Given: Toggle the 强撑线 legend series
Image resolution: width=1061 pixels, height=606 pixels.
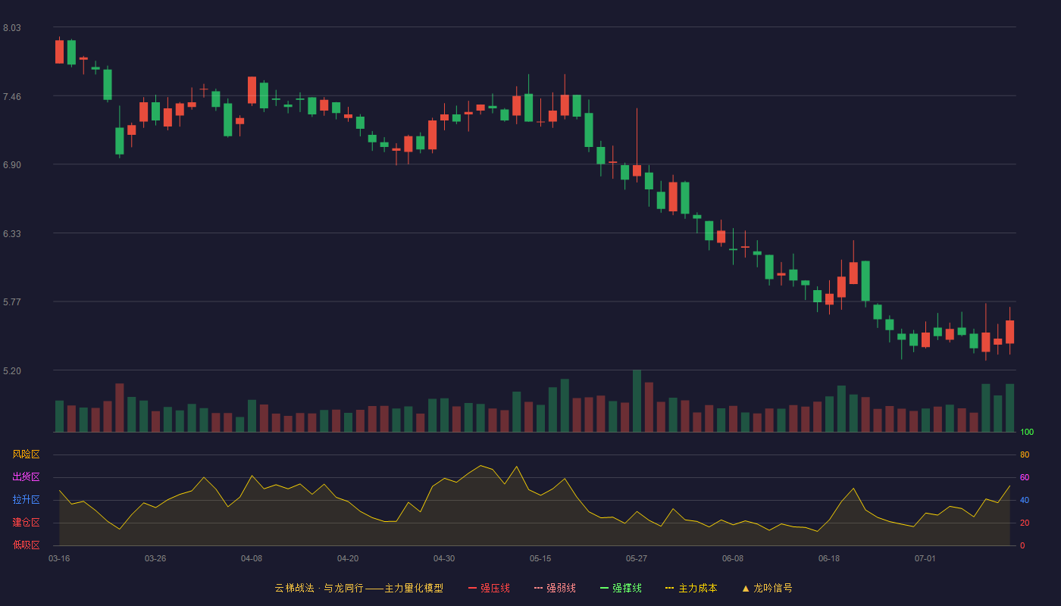Looking at the screenshot, I should [621, 588].
